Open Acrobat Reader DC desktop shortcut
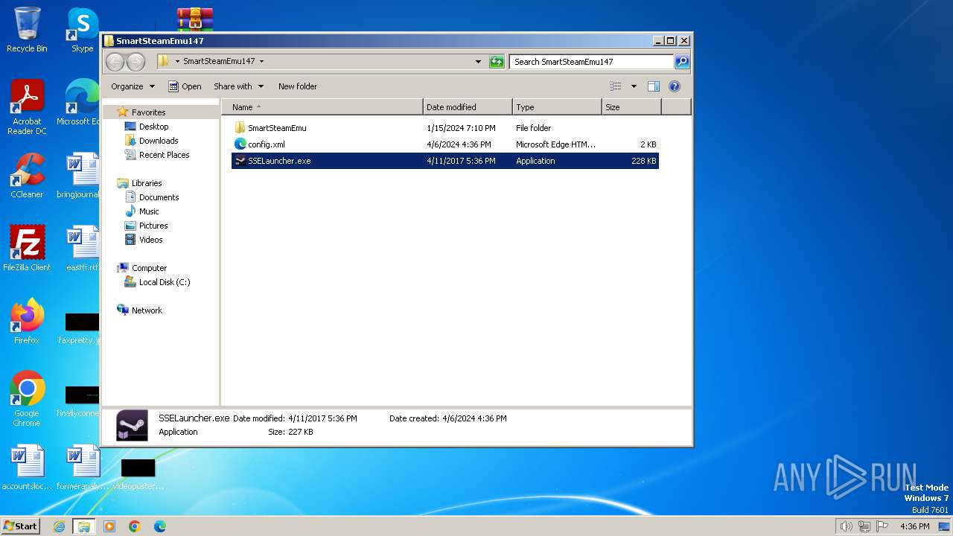 (27, 108)
